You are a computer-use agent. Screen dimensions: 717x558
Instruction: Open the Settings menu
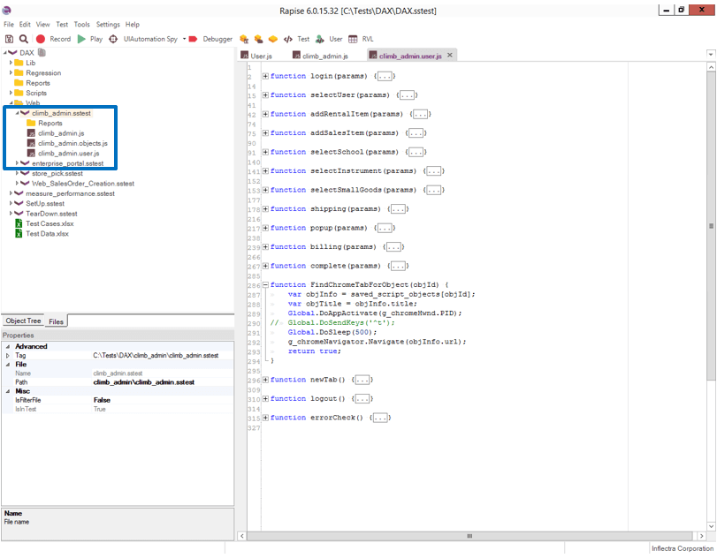point(108,25)
